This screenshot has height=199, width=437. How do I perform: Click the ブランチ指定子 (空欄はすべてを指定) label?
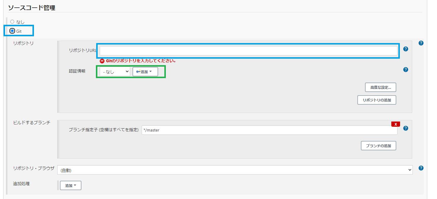coord(104,130)
